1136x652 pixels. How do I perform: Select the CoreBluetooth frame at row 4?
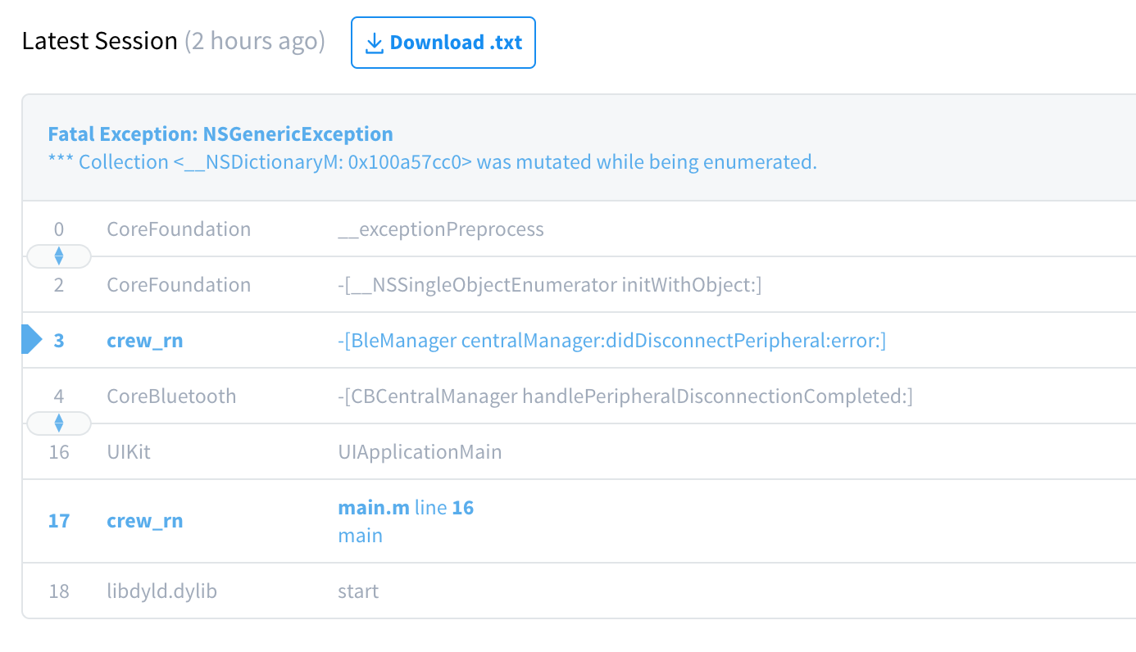pos(171,396)
